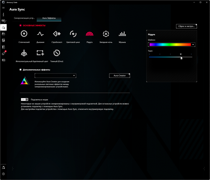Click the Дополнительные эффекты section heading

click(36, 70)
